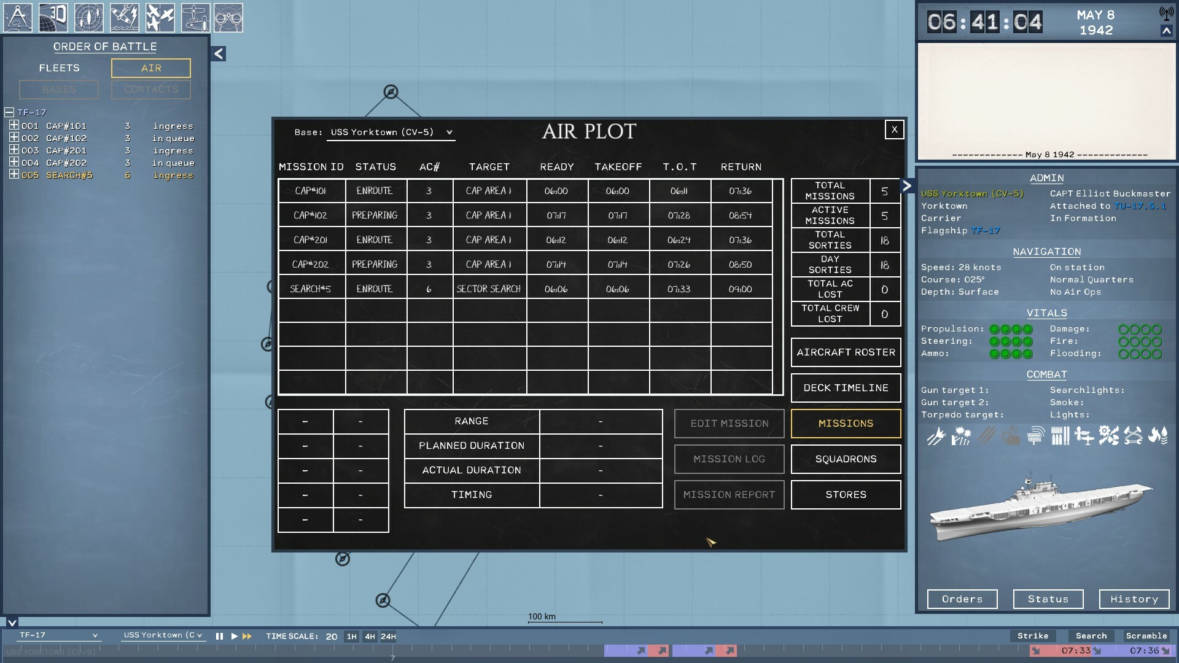The height and width of the screenshot is (663, 1179).
Task: Select the FLEETS tab
Action: [59, 68]
